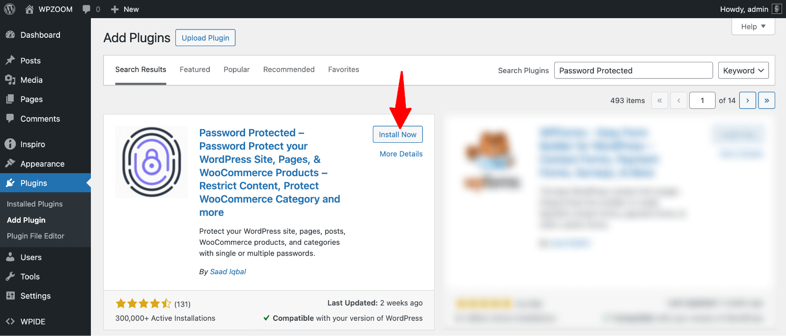Image resolution: width=786 pixels, height=336 pixels.
Task: Click the Inspiro theme icon
Action: (x=10, y=144)
